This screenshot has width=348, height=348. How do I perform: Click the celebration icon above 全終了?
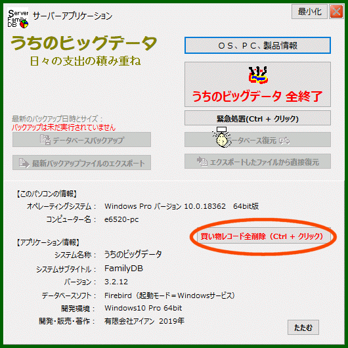(258, 75)
